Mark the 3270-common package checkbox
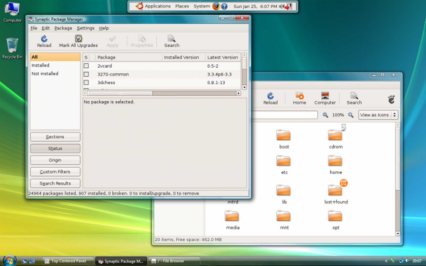The image size is (426, 266). 86,74
